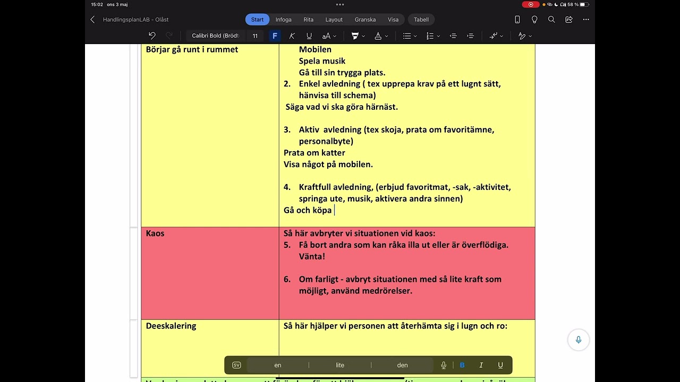The width and height of the screenshot is (680, 382).
Task: Click the line "Visa något på mobilen."
Action: (x=328, y=164)
